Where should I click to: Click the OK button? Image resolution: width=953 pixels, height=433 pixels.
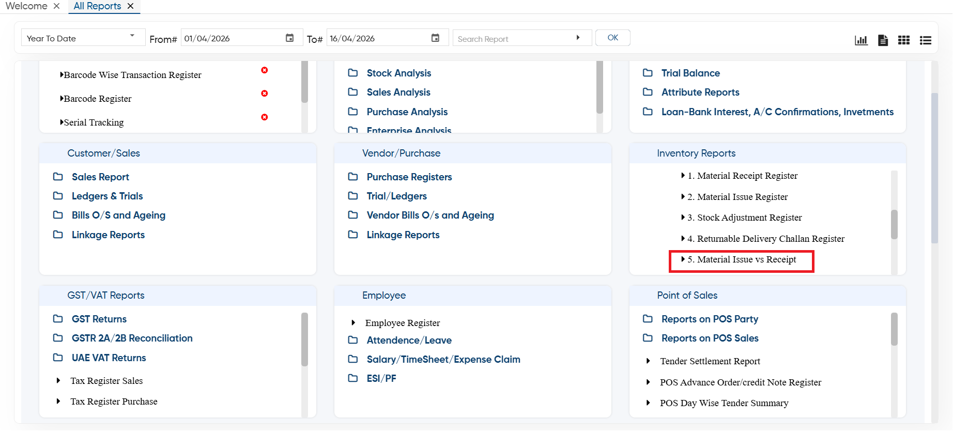coord(613,38)
